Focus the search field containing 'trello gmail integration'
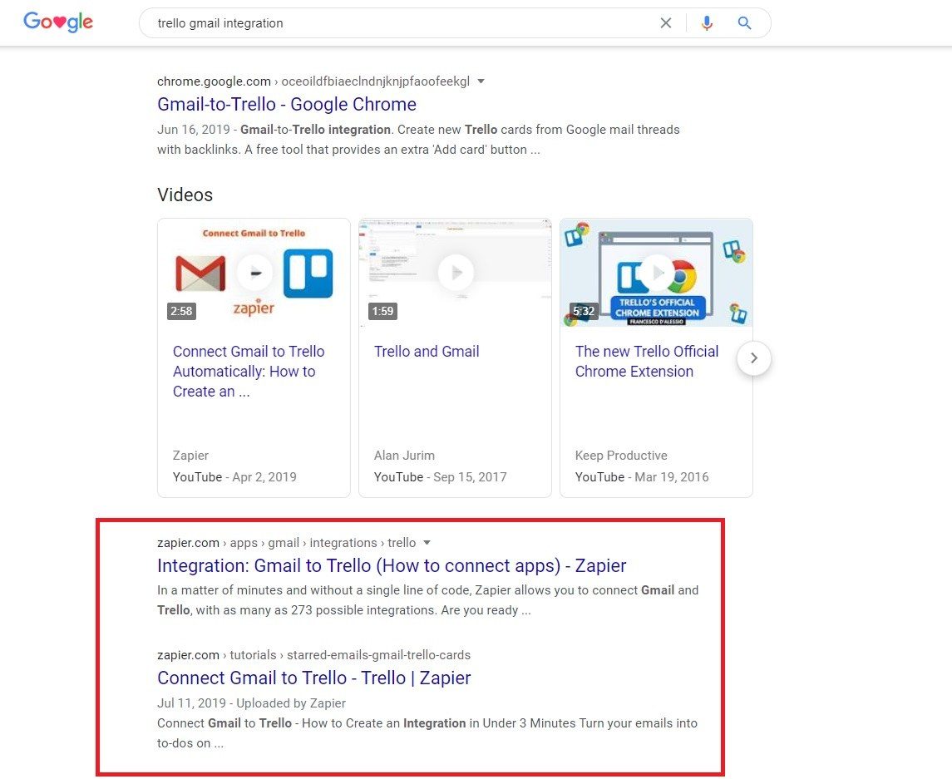 point(401,23)
